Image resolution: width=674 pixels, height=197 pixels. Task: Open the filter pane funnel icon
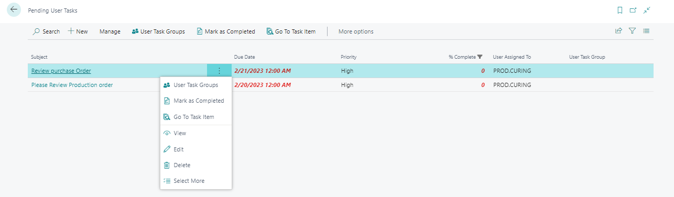633,31
